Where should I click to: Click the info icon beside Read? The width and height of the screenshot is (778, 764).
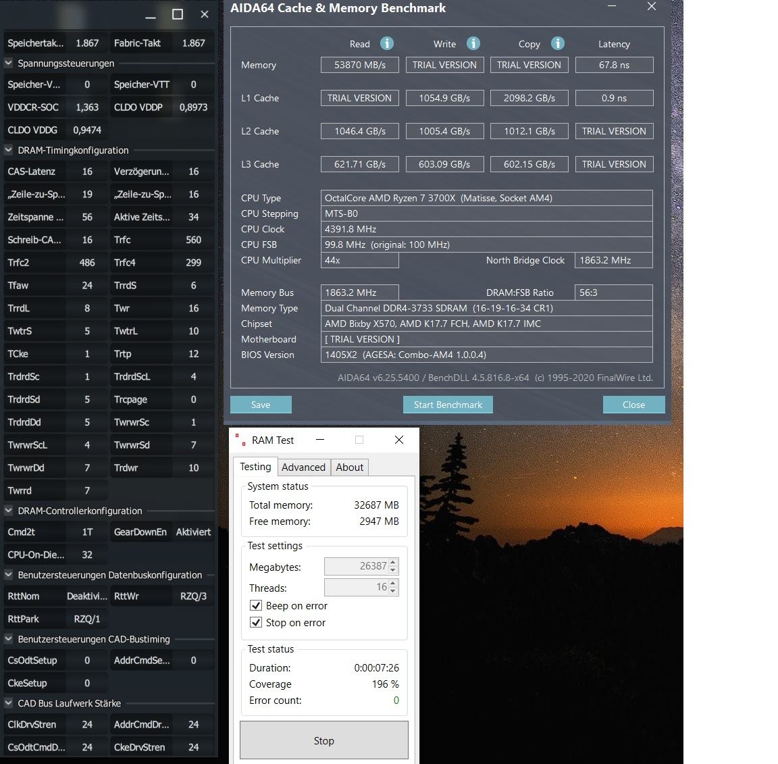click(386, 44)
